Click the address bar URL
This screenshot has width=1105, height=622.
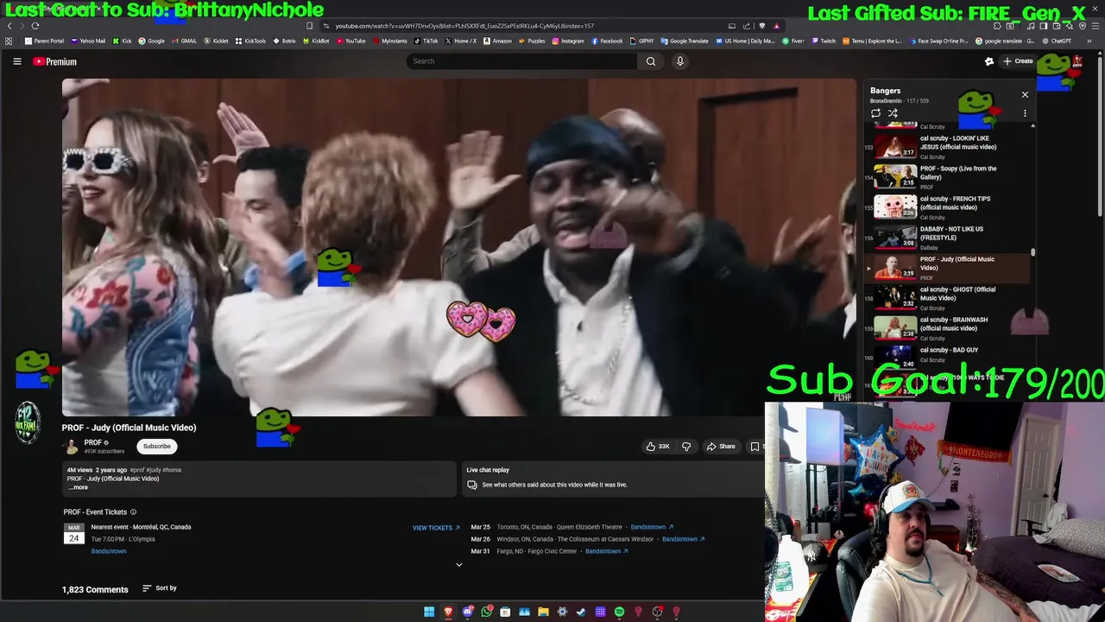pyautogui.click(x=464, y=26)
